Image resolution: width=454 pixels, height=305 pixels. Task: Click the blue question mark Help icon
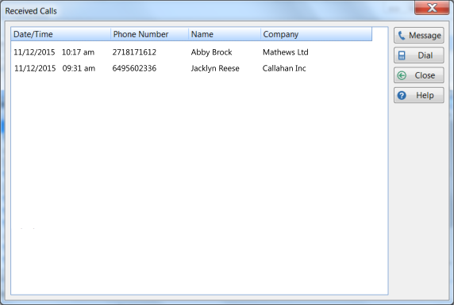[x=402, y=95]
